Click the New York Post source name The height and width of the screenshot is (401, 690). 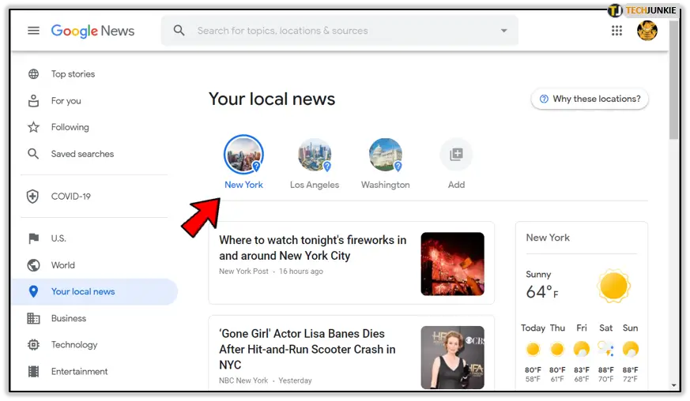click(243, 272)
